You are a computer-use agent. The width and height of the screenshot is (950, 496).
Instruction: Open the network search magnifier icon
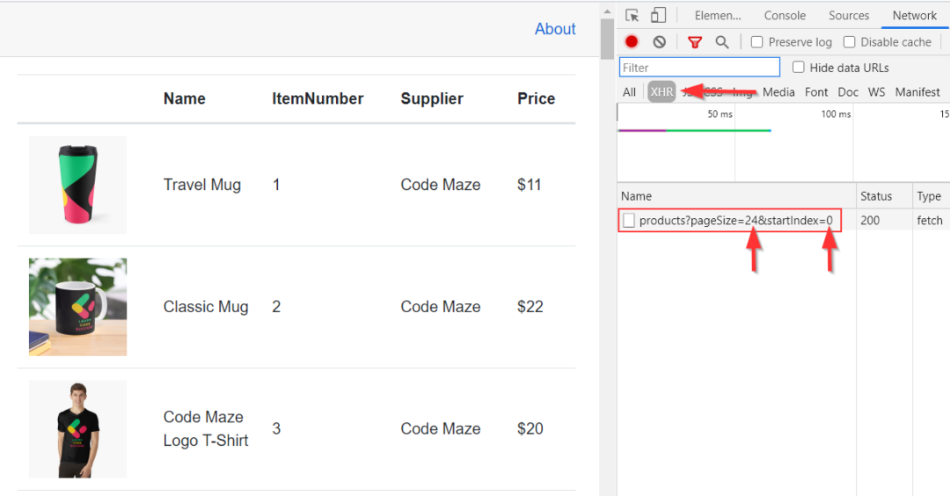coord(721,42)
